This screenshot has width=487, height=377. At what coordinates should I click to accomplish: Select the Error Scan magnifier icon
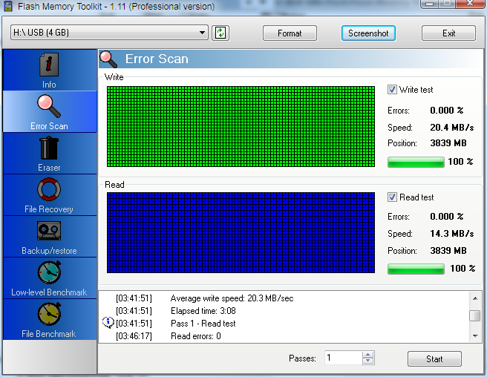[x=49, y=107]
